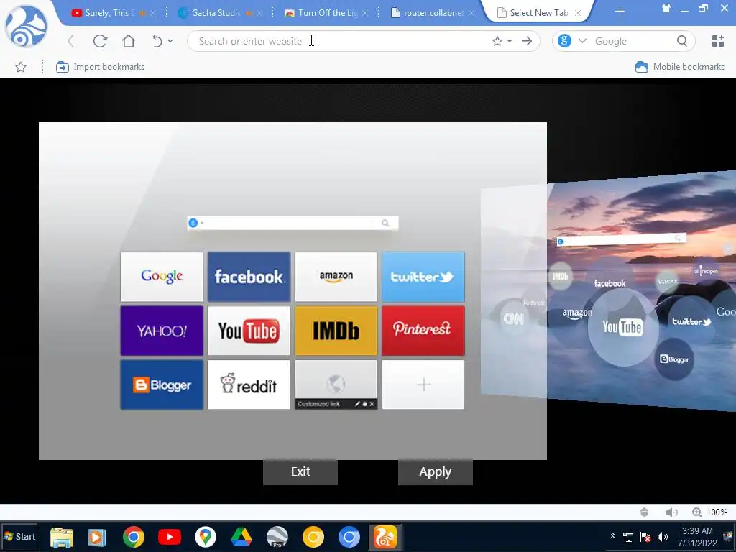Open the media player taskbar icon
This screenshot has width=736, height=552.
point(97,537)
